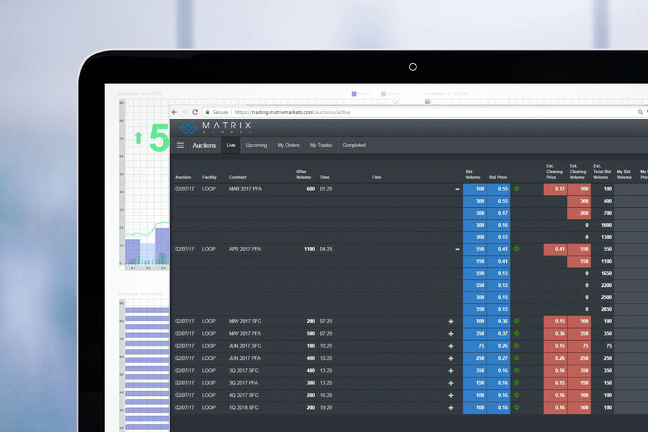Toggle the green bid status on MAY 2017 SFC row
This screenshot has width=648, height=432.
point(517,321)
